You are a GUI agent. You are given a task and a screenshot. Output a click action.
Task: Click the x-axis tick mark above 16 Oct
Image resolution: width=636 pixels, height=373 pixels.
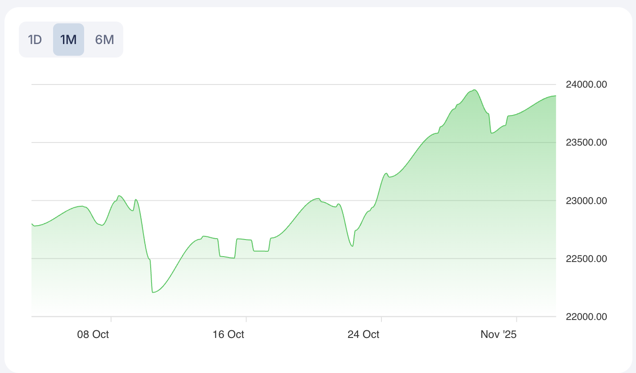246,319
